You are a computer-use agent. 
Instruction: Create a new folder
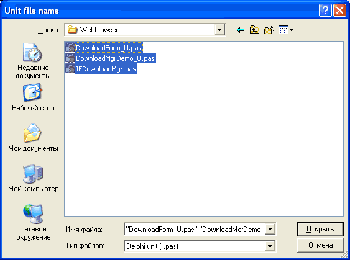click(269, 30)
